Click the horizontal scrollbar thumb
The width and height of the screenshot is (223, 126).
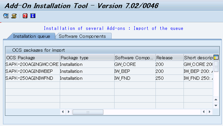88,112
